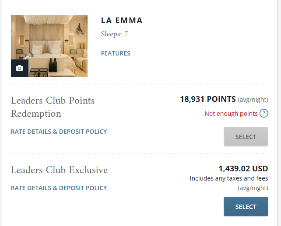
Task: View the La Emma room thumbnail
Action: (x=49, y=46)
